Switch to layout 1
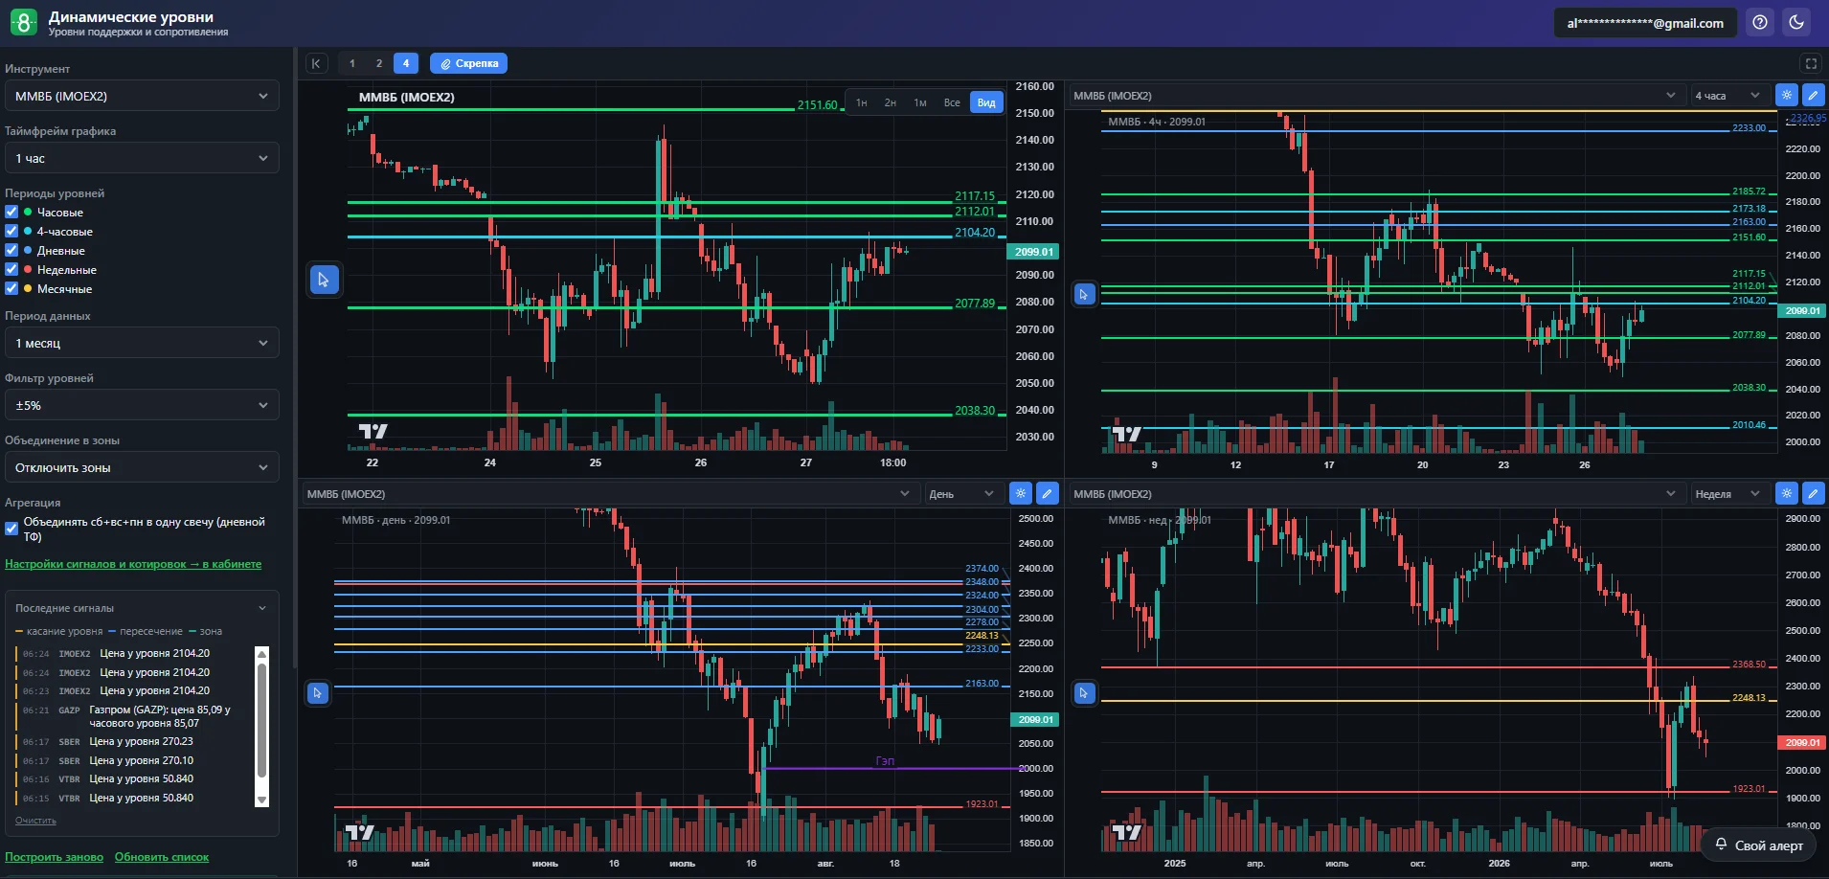 (352, 63)
